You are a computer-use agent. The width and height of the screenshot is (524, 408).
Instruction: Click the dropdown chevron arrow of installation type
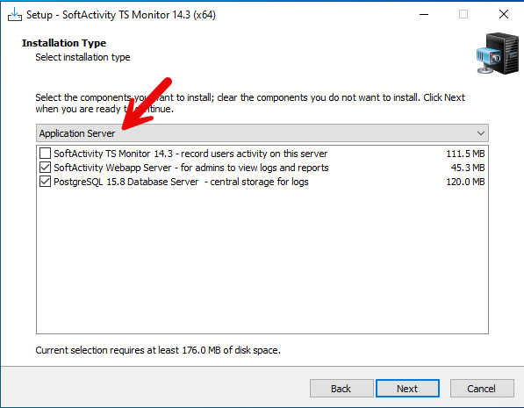pyautogui.click(x=481, y=133)
